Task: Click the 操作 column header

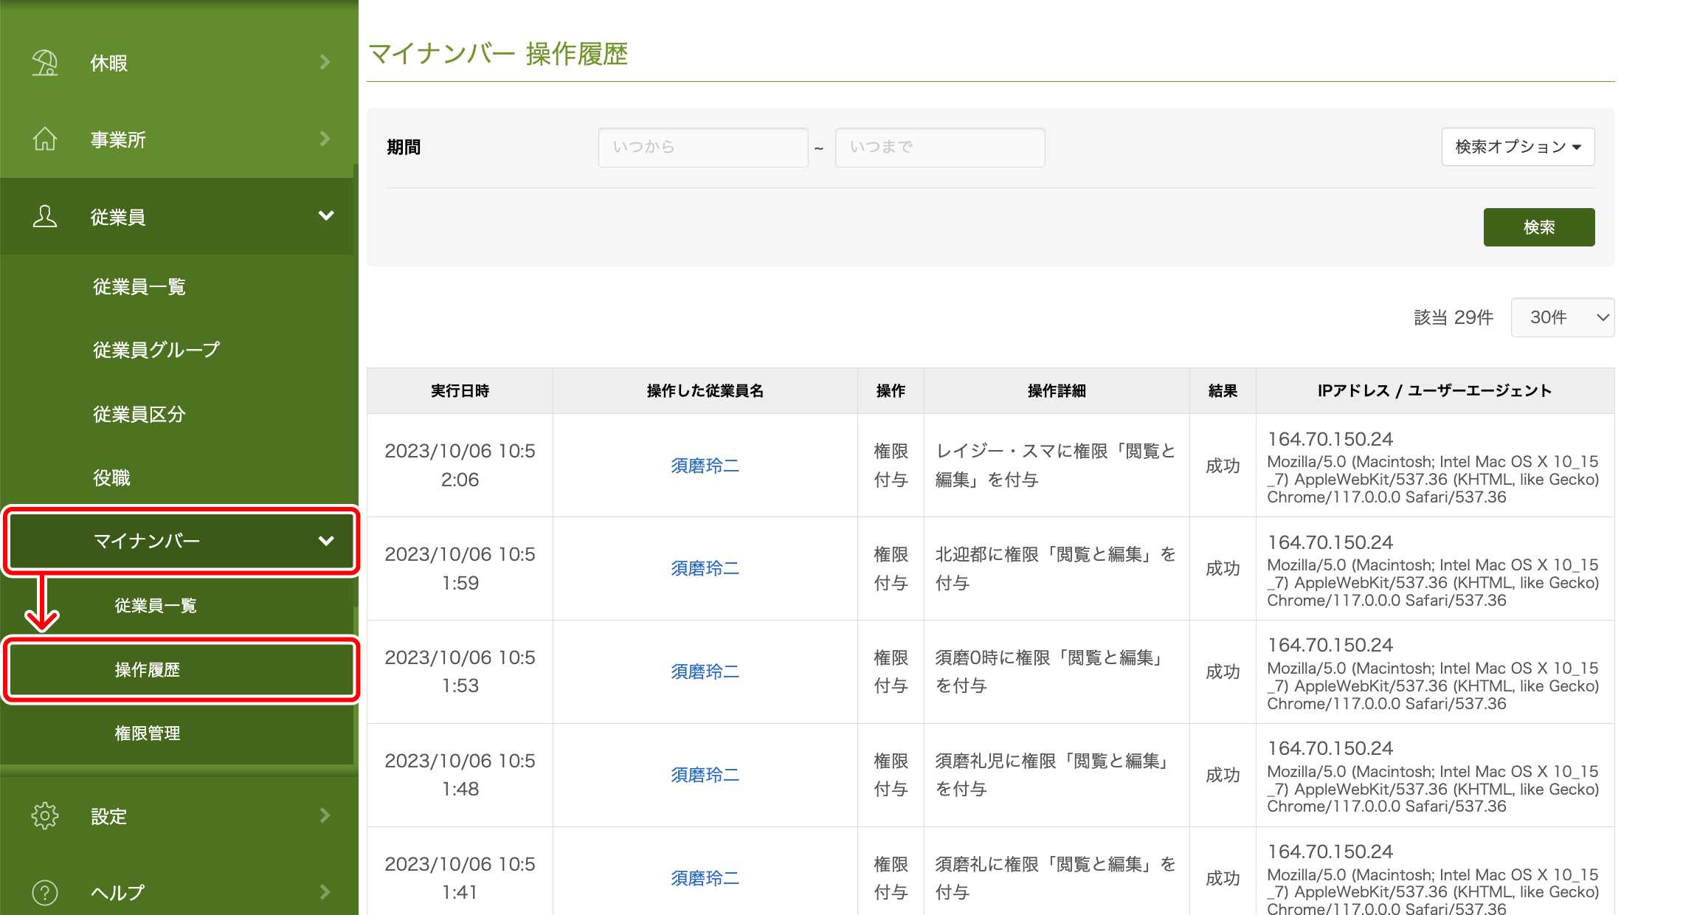Action: coord(891,390)
